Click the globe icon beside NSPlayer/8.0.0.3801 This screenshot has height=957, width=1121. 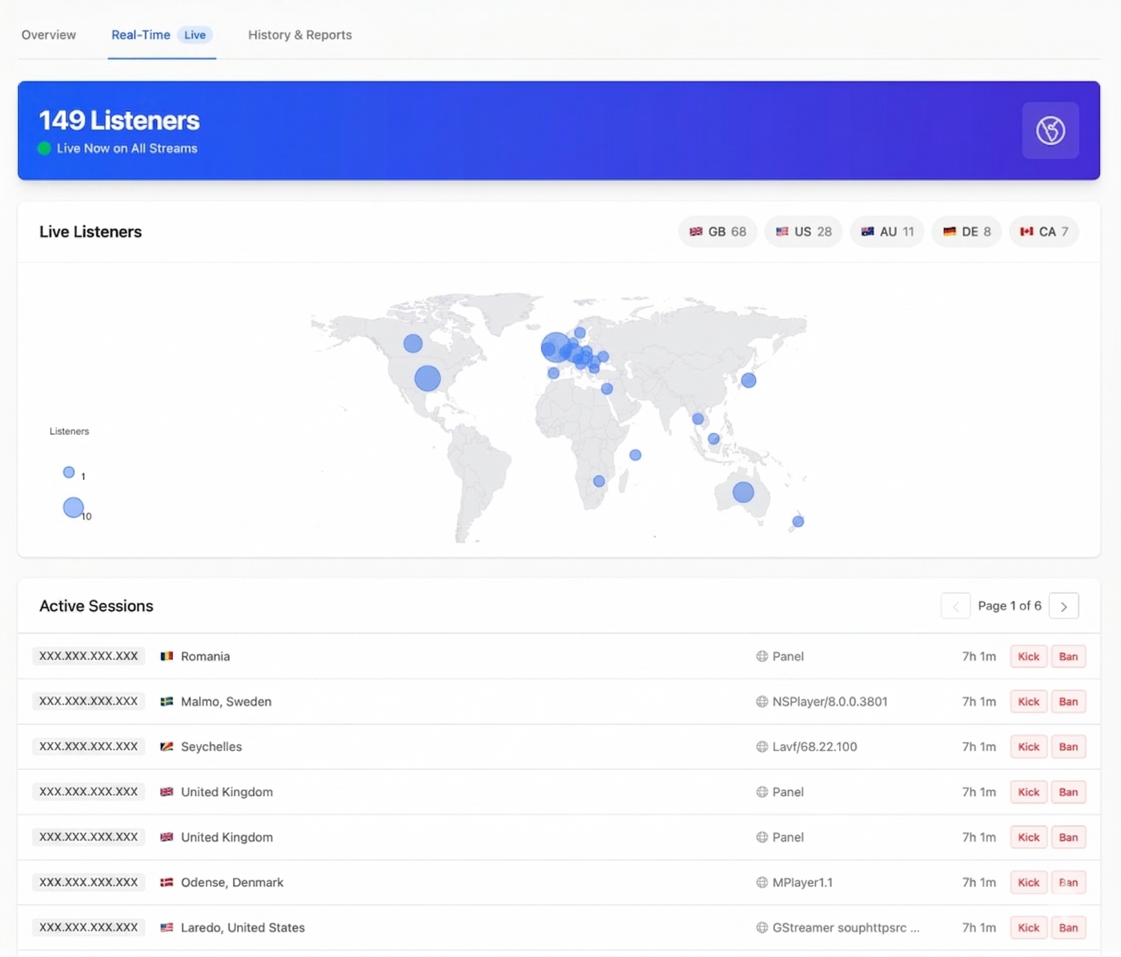[x=761, y=702]
